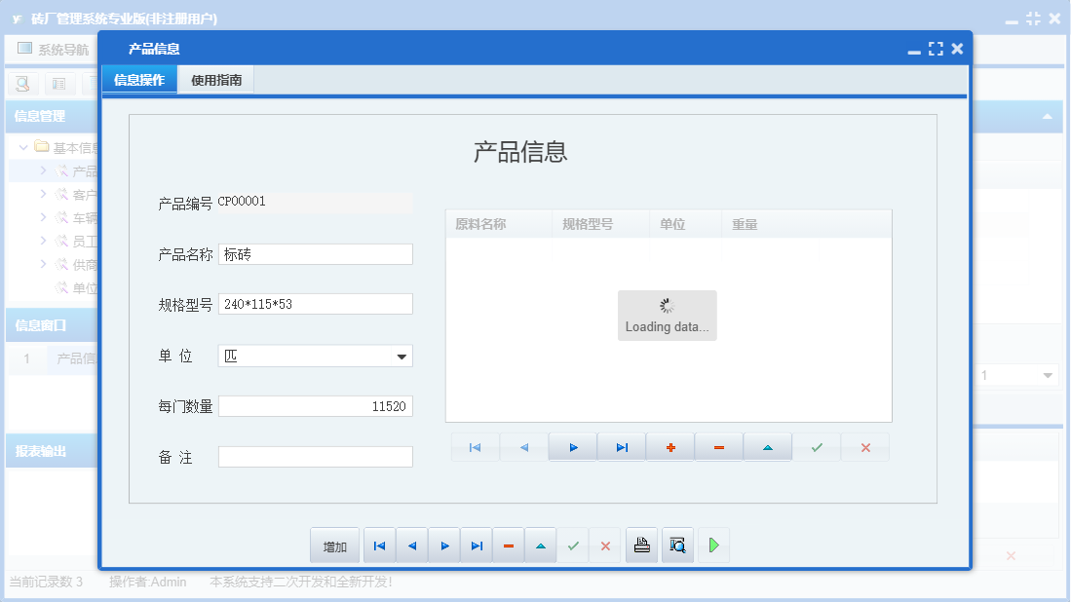The image size is (1071, 602).
Task: Switch to the 使用指南 tab
Action: [214, 80]
